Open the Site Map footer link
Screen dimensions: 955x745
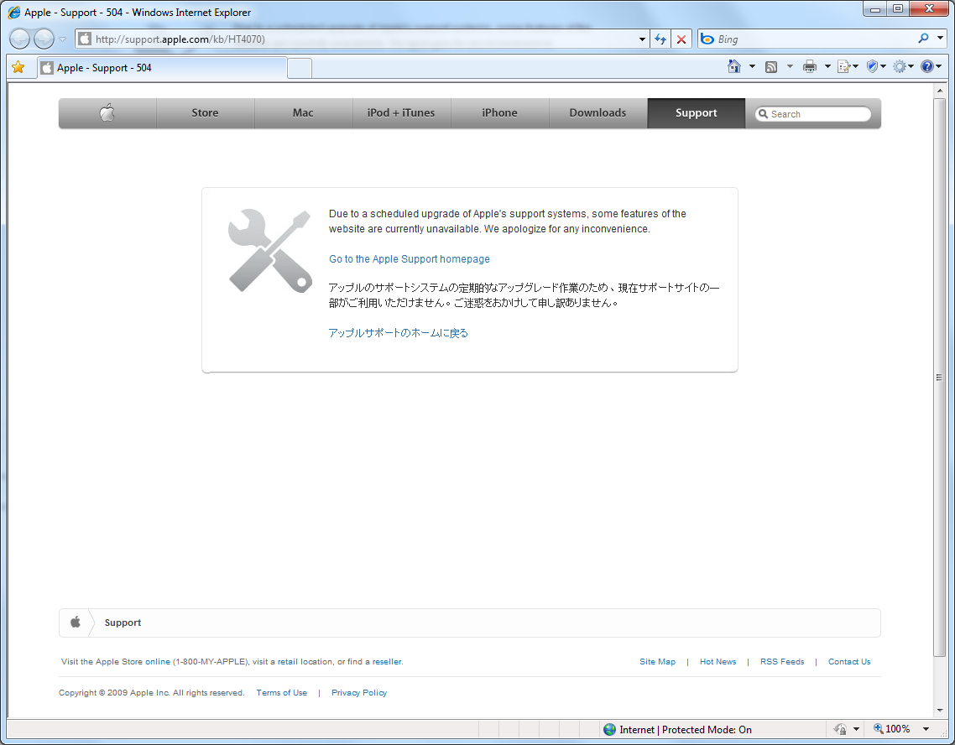[x=657, y=662]
